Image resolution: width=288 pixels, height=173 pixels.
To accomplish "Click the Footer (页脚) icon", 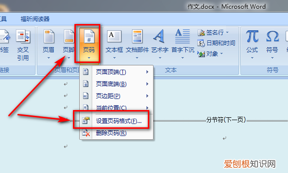I will coord(69,37).
